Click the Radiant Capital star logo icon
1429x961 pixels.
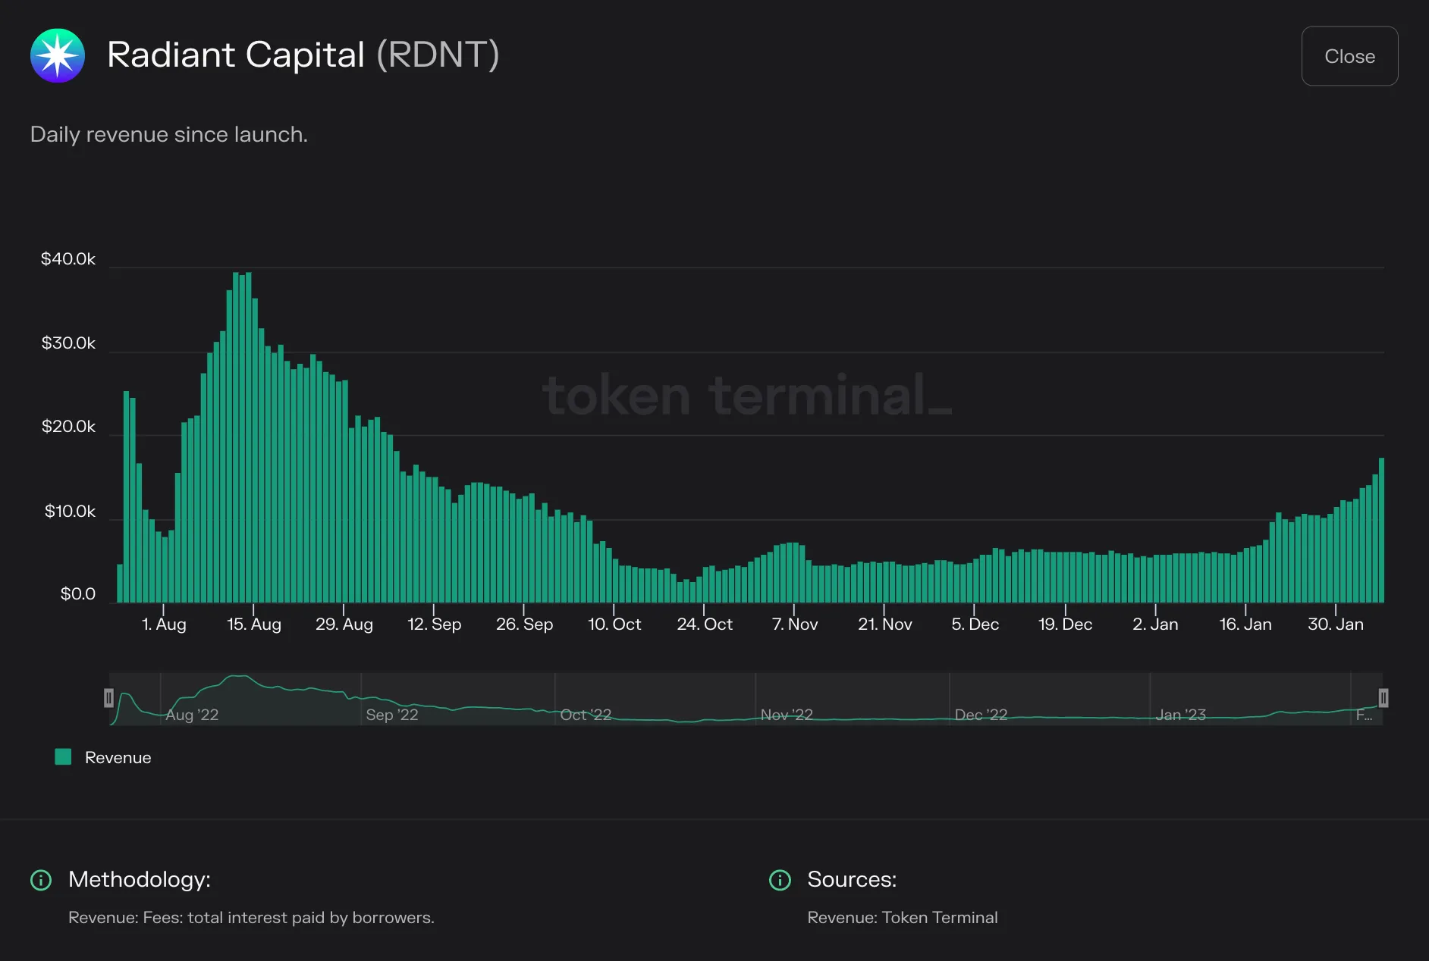[x=58, y=56]
